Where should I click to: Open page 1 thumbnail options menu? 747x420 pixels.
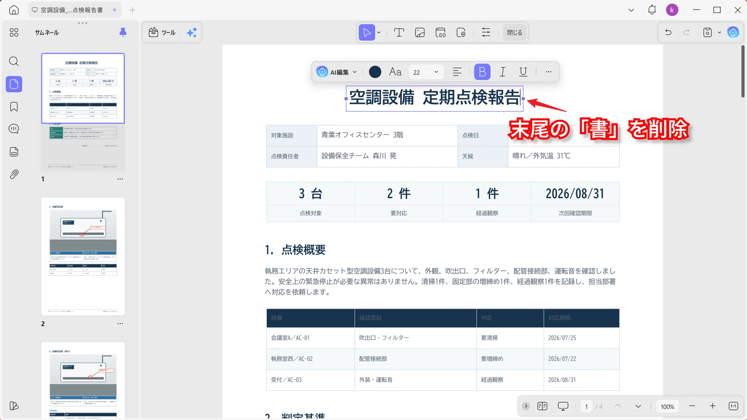coord(120,179)
